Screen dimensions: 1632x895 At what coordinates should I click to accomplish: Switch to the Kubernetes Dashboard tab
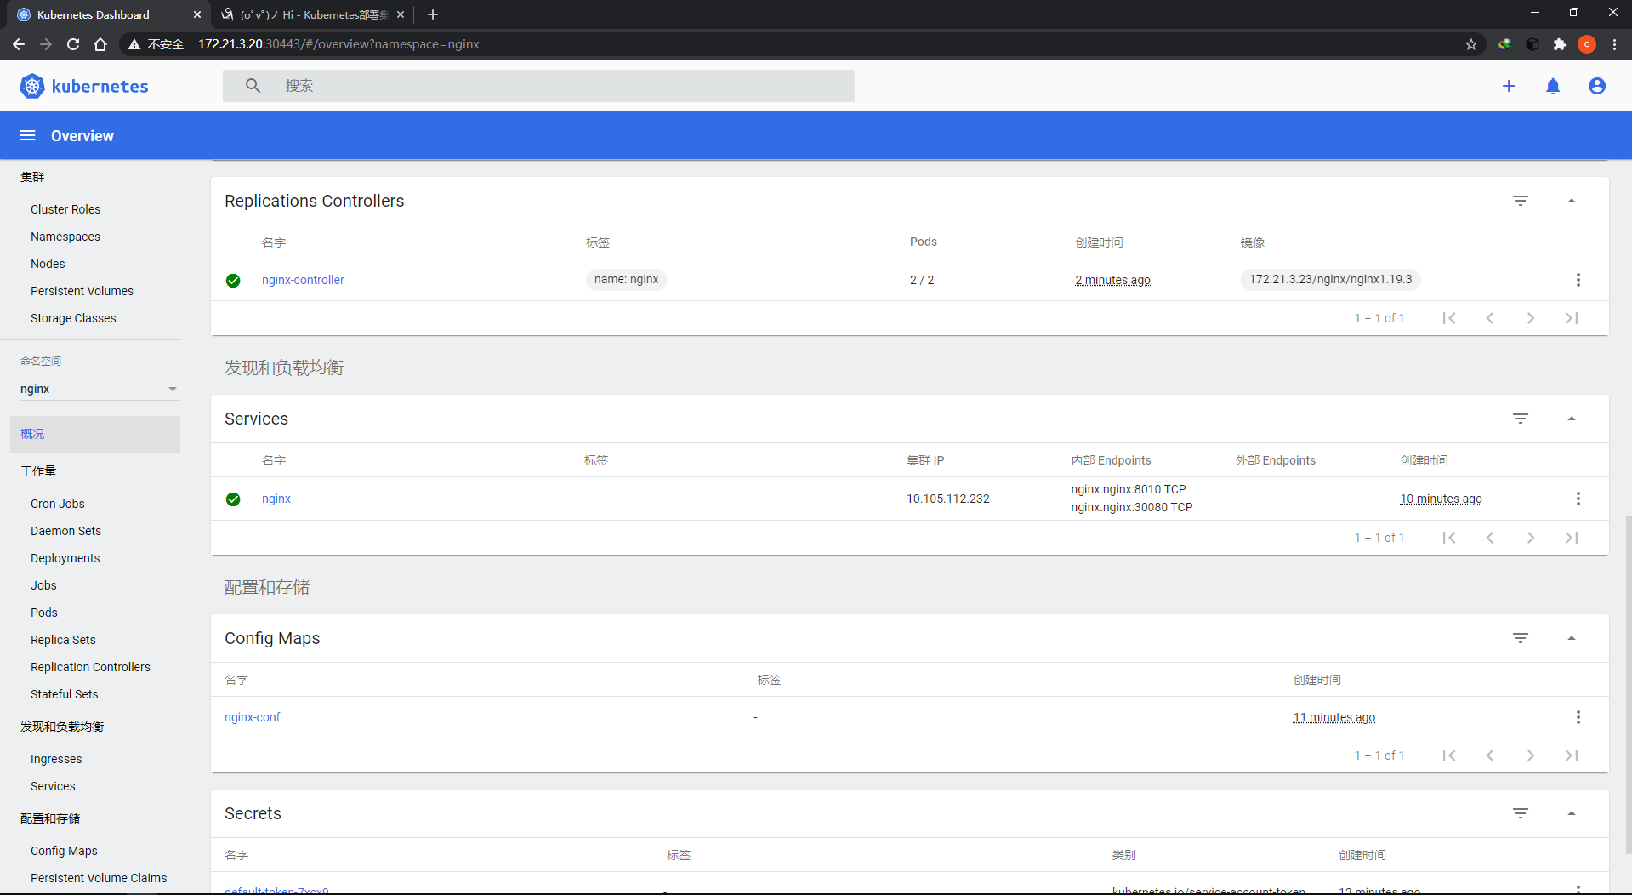106,14
